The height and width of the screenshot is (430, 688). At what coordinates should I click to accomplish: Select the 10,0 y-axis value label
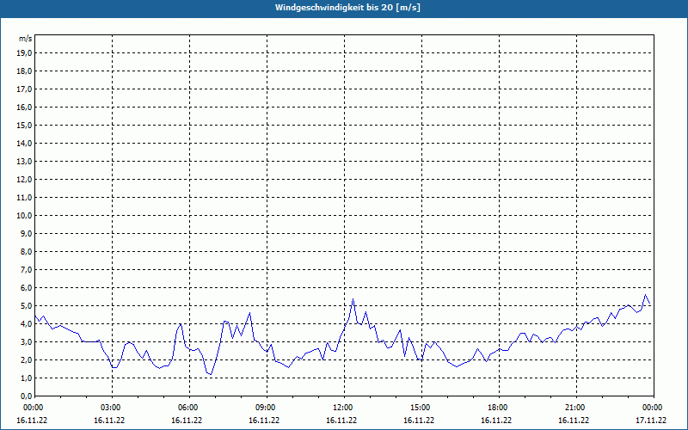[25, 215]
